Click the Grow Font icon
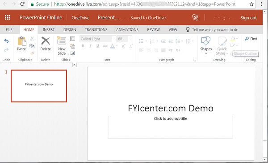This screenshot has height=163, width=268. point(123,46)
